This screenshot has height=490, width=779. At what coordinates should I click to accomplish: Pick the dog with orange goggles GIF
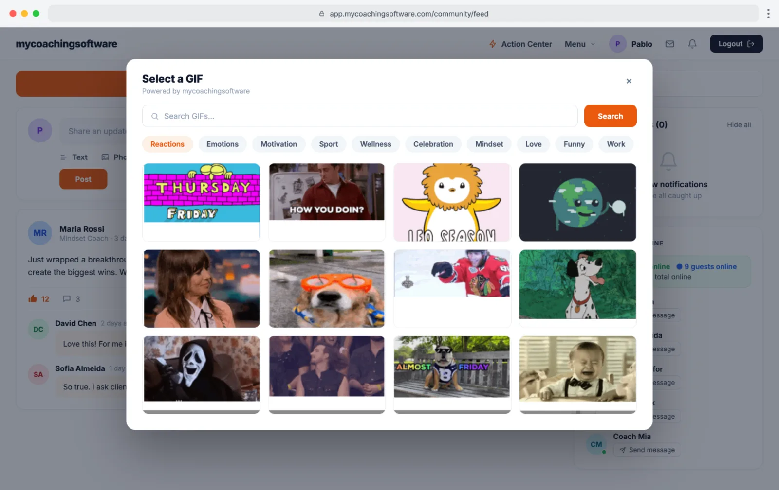pyautogui.click(x=327, y=289)
